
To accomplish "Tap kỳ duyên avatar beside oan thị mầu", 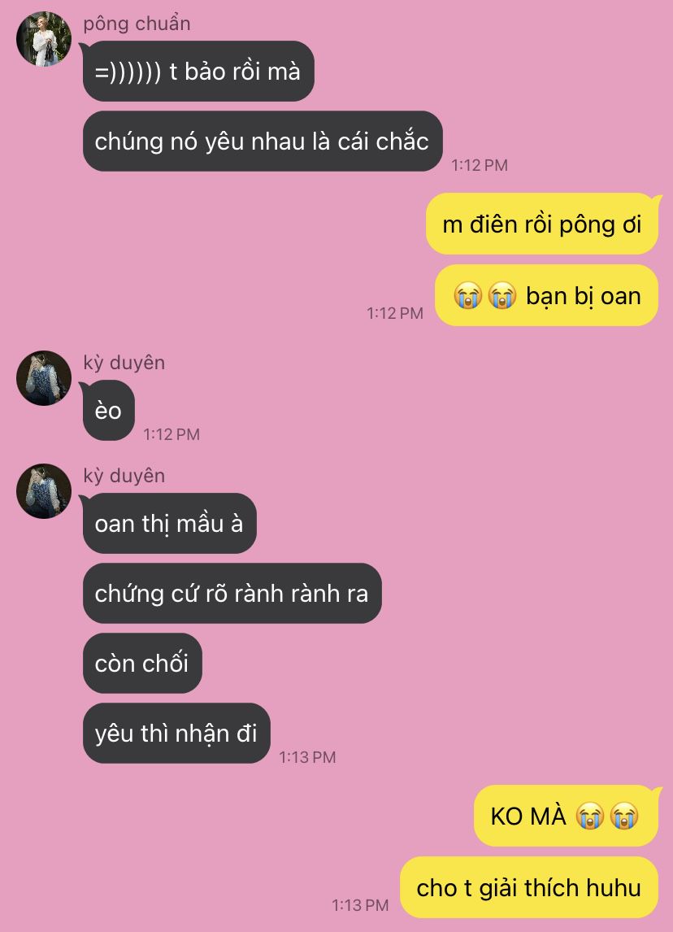I will [44, 491].
